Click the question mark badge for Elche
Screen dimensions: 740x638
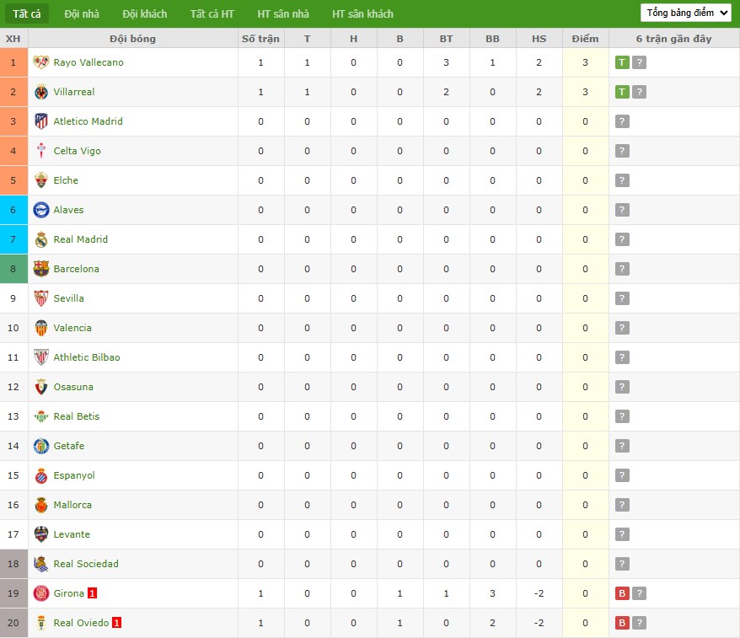(622, 180)
